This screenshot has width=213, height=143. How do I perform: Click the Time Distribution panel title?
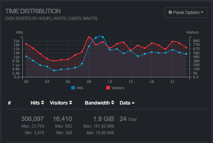(33, 11)
